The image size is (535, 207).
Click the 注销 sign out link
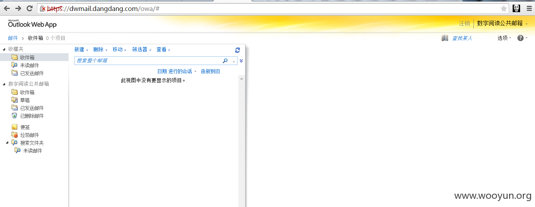pyautogui.click(x=464, y=23)
